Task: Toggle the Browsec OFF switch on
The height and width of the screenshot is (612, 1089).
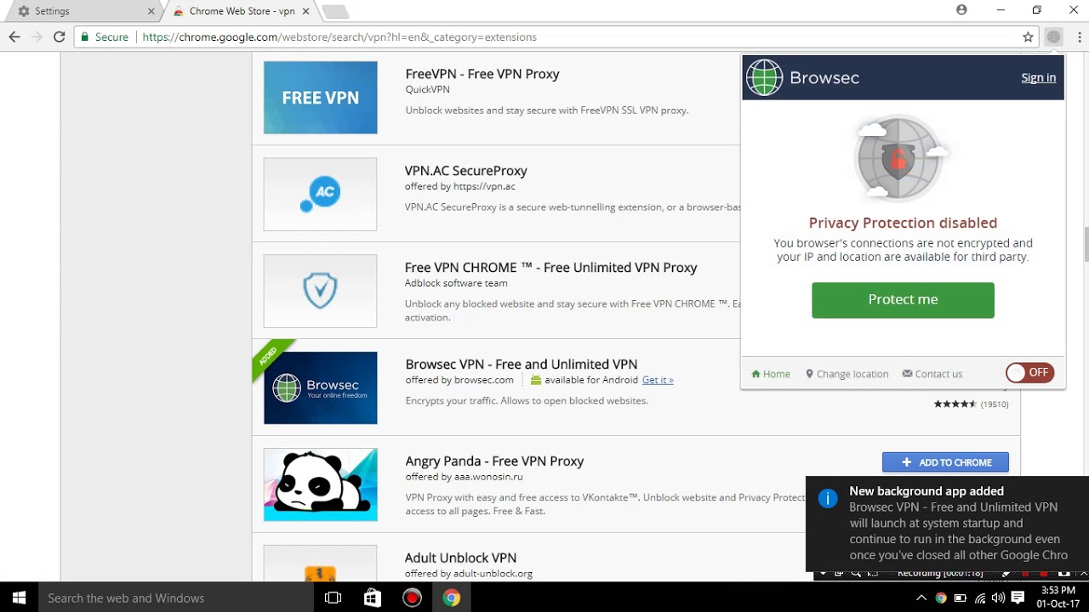Action: pos(1029,372)
